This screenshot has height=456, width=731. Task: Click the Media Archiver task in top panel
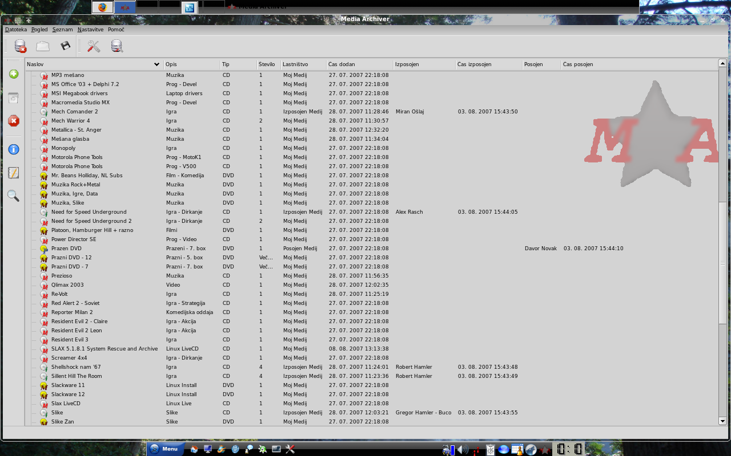pyautogui.click(x=257, y=7)
